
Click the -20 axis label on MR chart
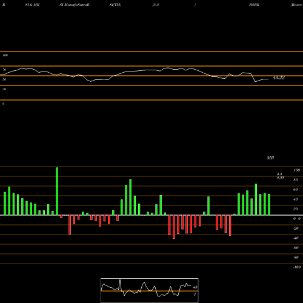click(x=296, y=228)
